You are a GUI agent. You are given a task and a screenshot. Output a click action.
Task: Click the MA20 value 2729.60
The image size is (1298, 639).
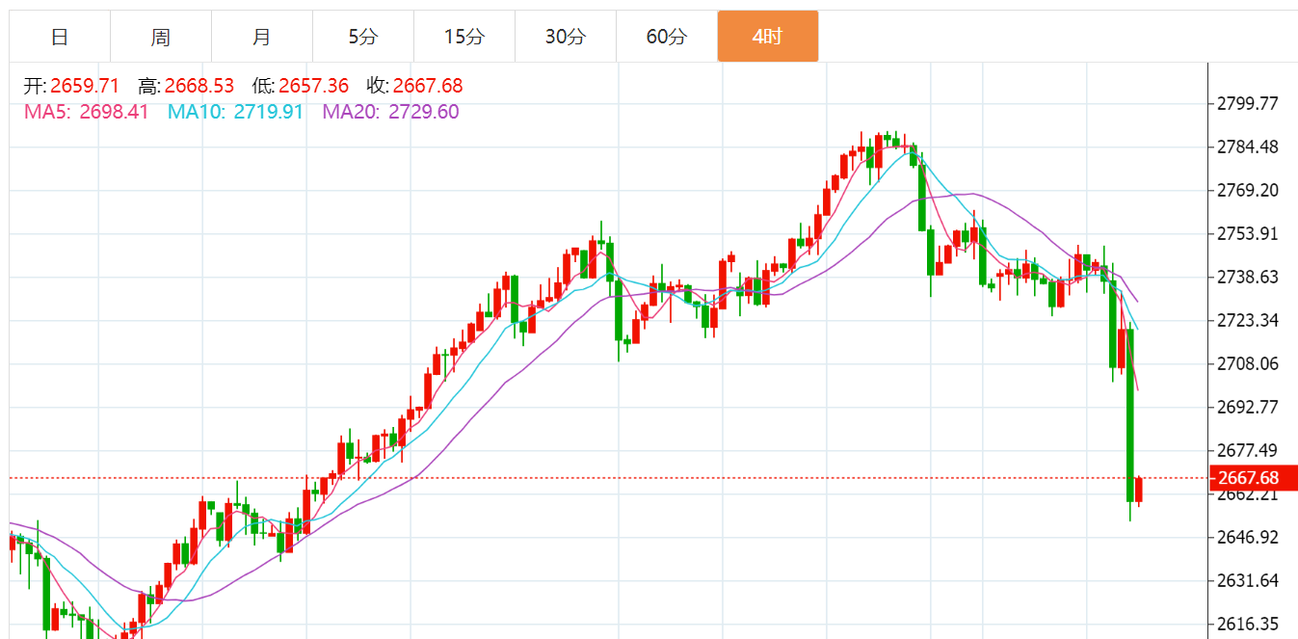coord(423,112)
